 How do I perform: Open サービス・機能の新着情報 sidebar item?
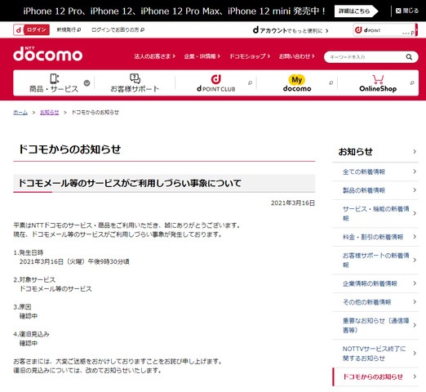pos(375,213)
